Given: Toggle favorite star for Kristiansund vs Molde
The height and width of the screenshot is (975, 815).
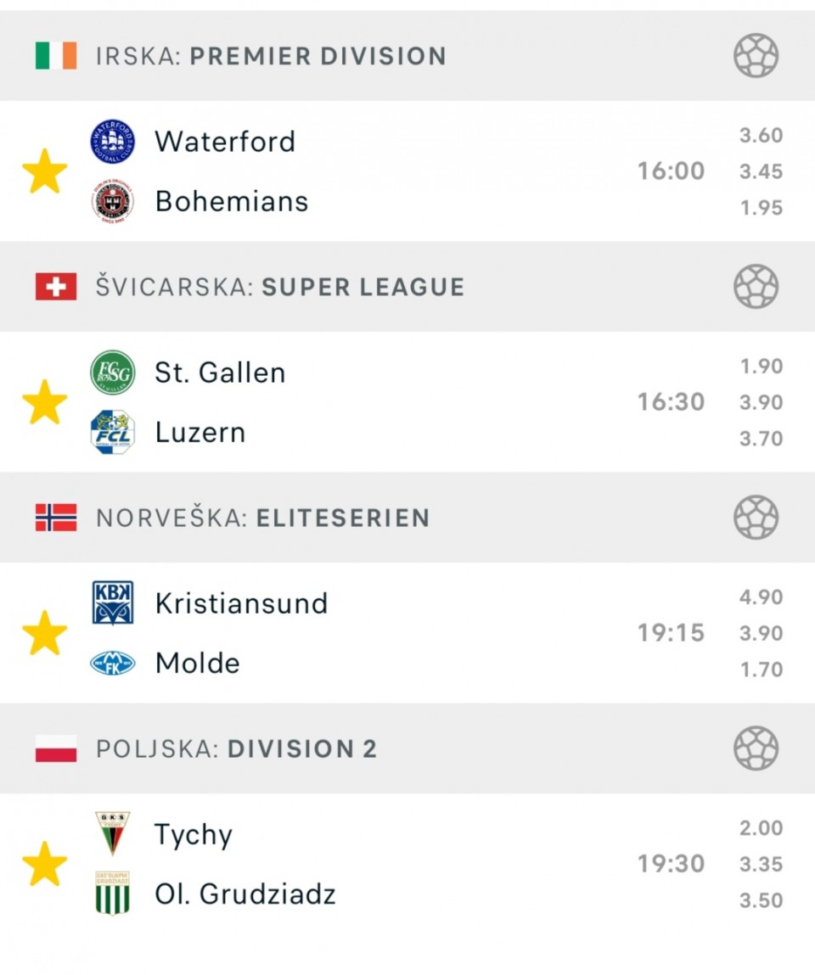Looking at the screenshot, I should click(45, 633).
